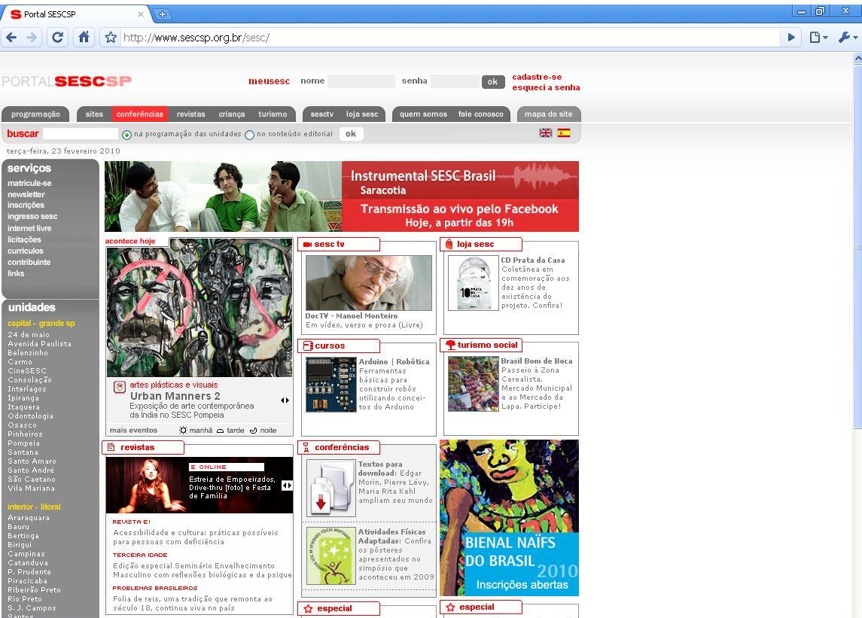
Task: Open a new tab with the plus button
Action: pos(162,14)
